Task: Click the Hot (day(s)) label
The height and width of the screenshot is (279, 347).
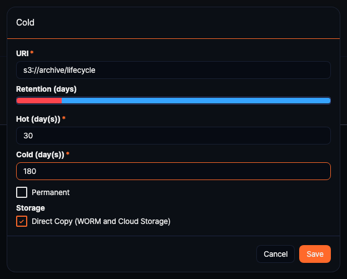Action: (38, 119)
